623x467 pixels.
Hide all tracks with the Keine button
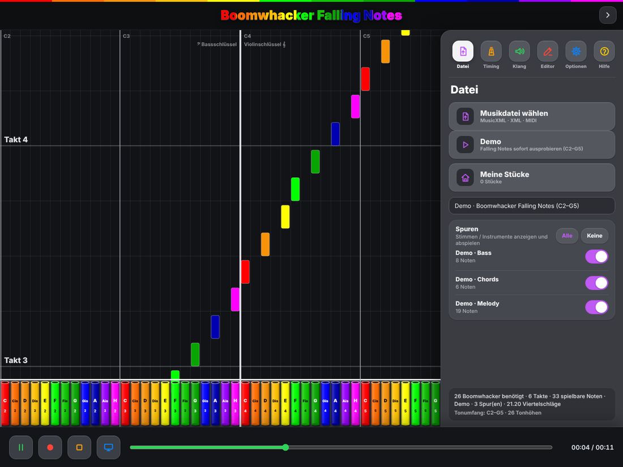(x=594, y=235)
